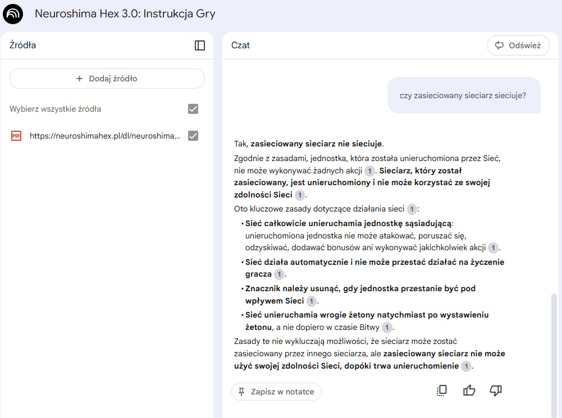Click the refresh arrows icon in 'Odśwież'
Viewport: 562px width, 418px height.
pyautogui.click(x=499, y=45)
